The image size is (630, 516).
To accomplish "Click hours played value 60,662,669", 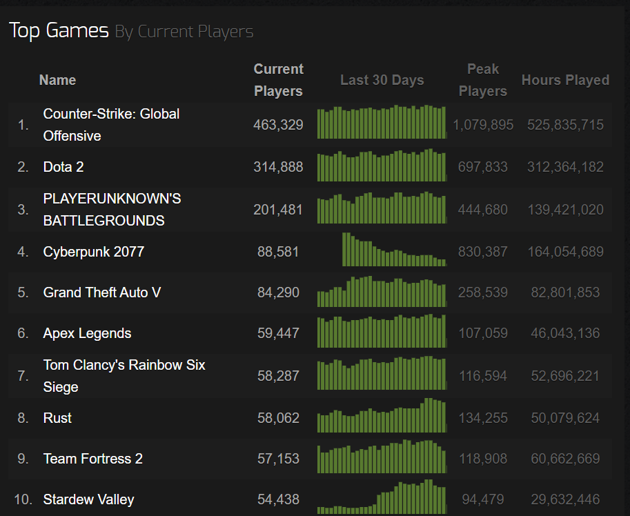I will click(565, 459).
